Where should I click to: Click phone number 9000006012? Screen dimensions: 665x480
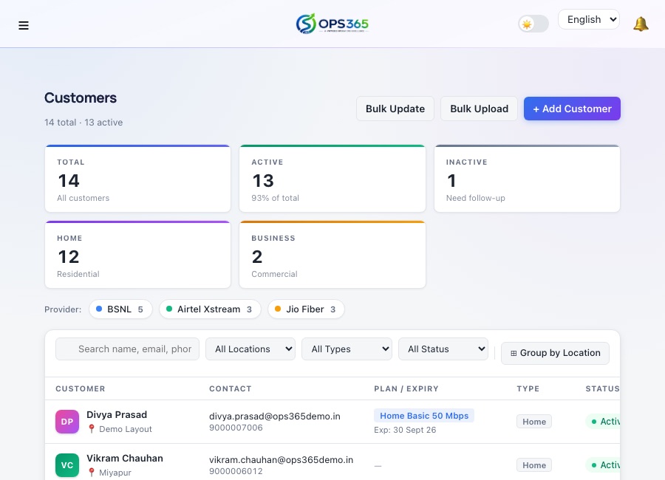click(236, 471)
